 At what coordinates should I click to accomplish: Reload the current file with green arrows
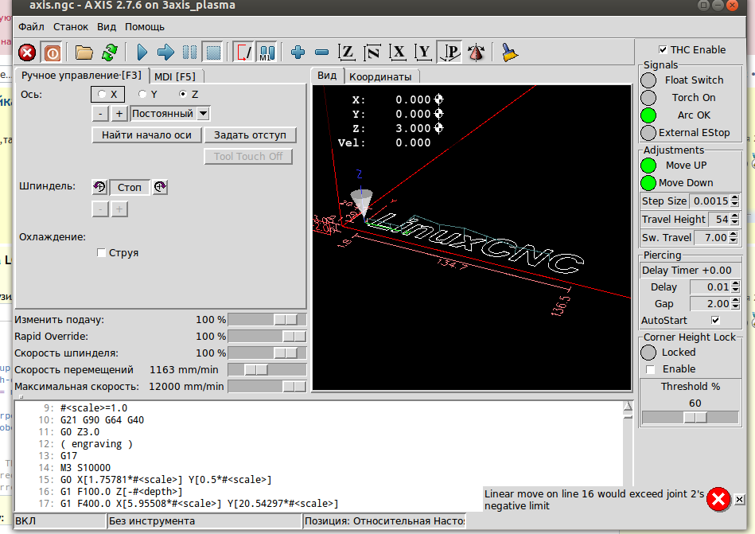[x=111, y=53]
